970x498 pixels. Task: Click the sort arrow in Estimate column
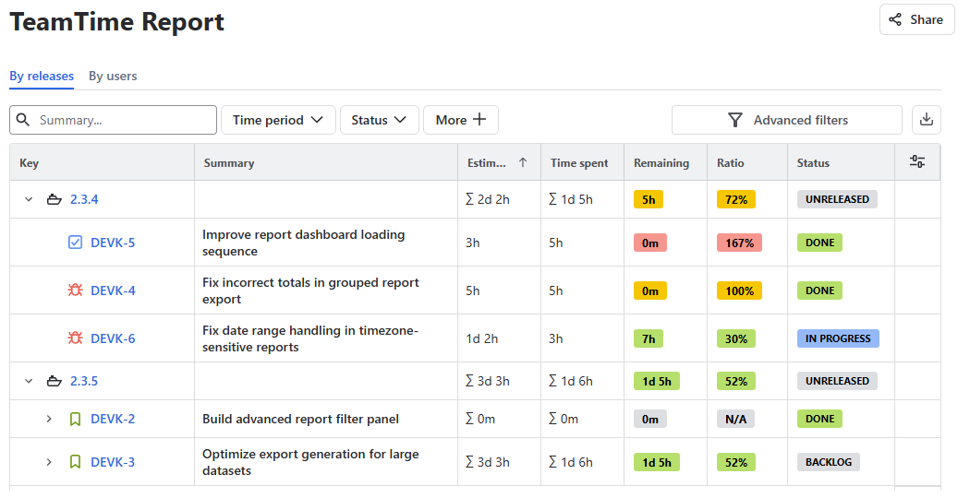pos(523,162)
